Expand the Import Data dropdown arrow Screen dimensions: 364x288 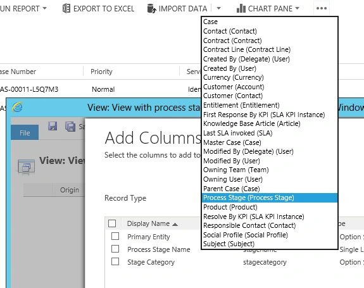218,8
